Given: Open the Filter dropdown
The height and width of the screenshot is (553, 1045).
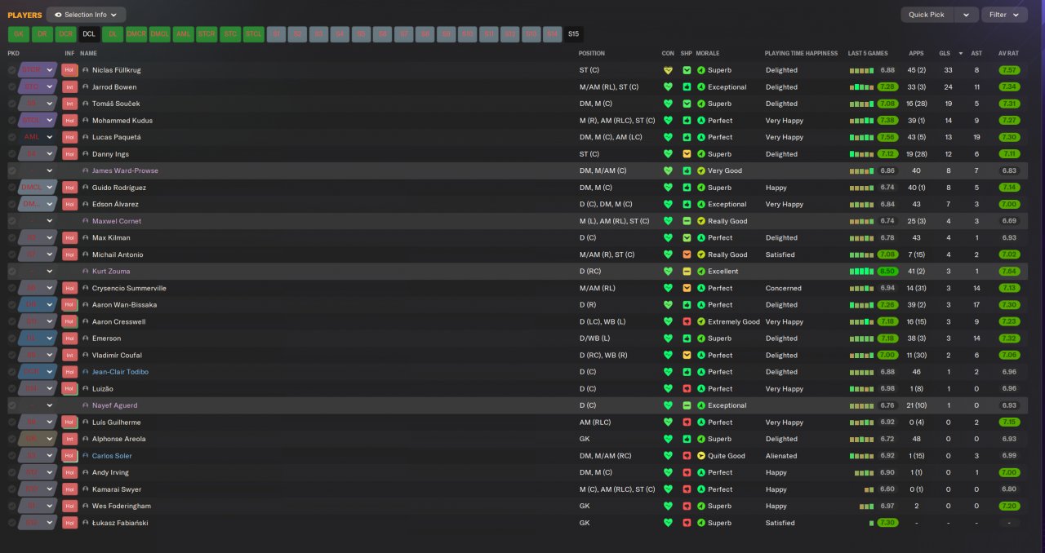Looking at the screenshot, I should 1004,15.
